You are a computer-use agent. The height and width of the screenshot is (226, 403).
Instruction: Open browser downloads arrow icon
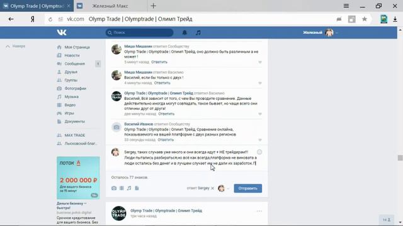click(x=395, y=19)
